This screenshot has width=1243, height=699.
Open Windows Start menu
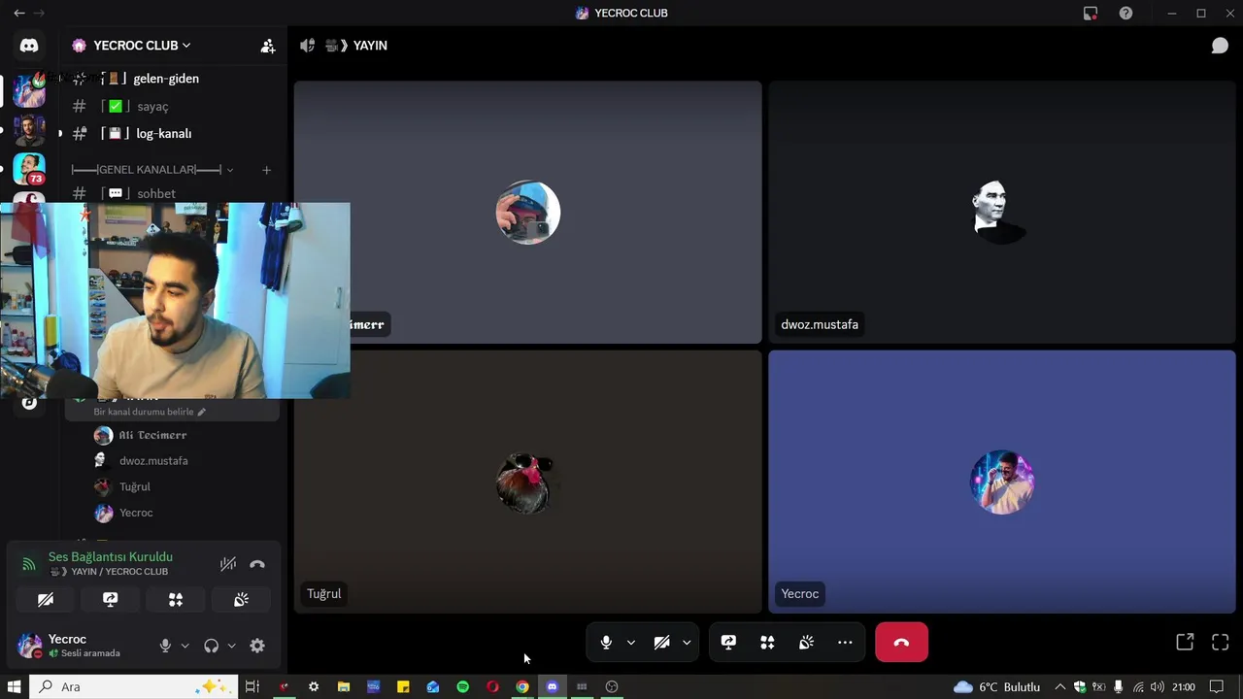15,686
